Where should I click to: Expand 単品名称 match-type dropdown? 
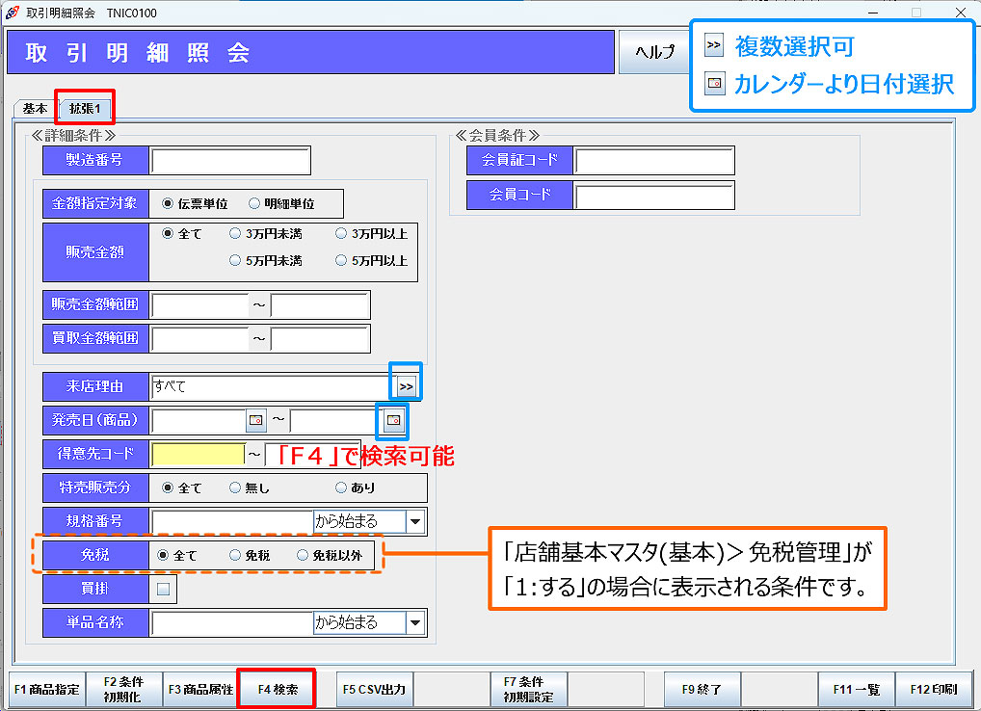415,622
